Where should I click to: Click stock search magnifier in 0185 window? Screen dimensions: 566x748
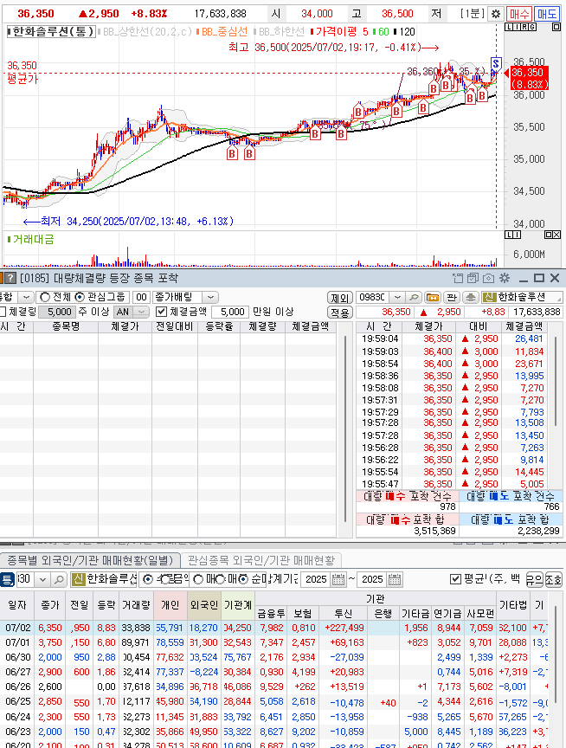click(414, 297)
